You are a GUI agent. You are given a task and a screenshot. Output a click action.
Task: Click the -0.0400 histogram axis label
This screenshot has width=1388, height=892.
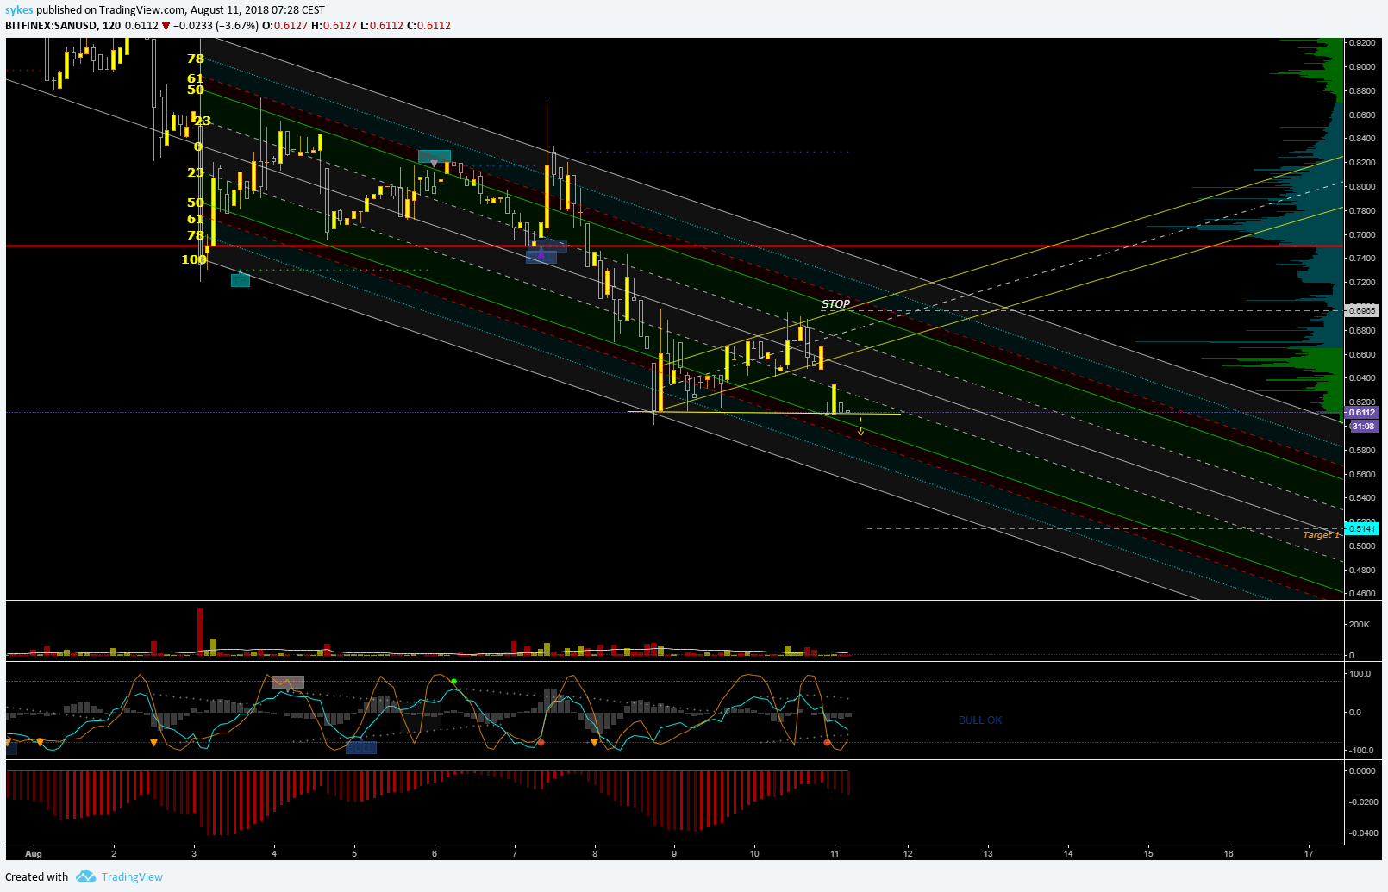(x=1362, y=833)
